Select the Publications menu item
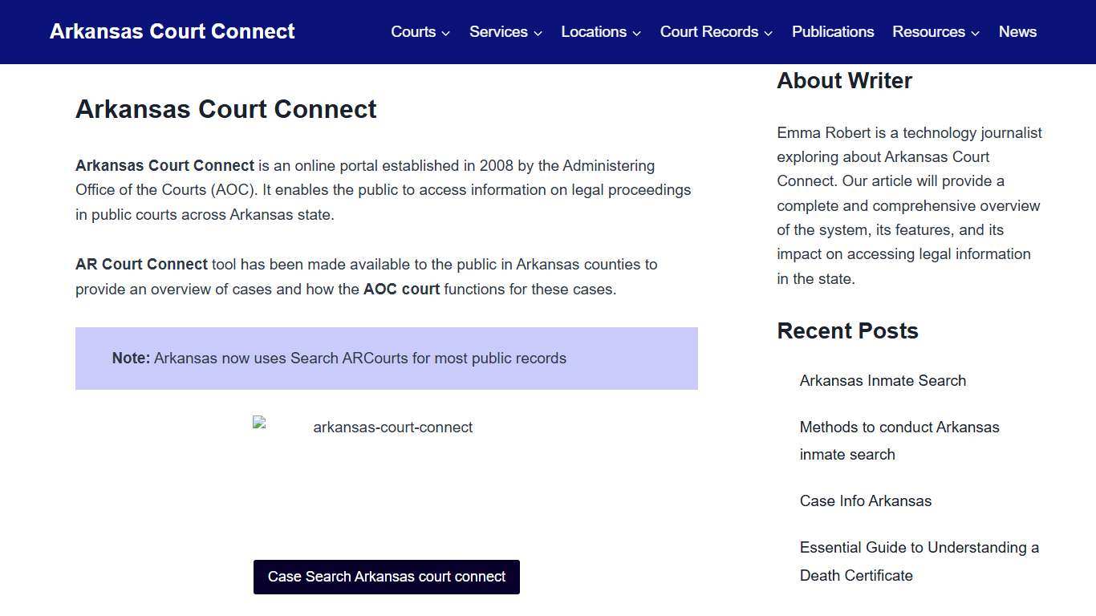1096x616 pixels. [x=833, y=32]
